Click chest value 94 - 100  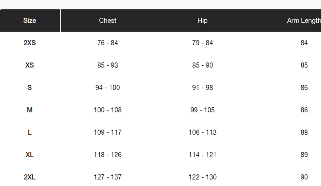[108, 88]
